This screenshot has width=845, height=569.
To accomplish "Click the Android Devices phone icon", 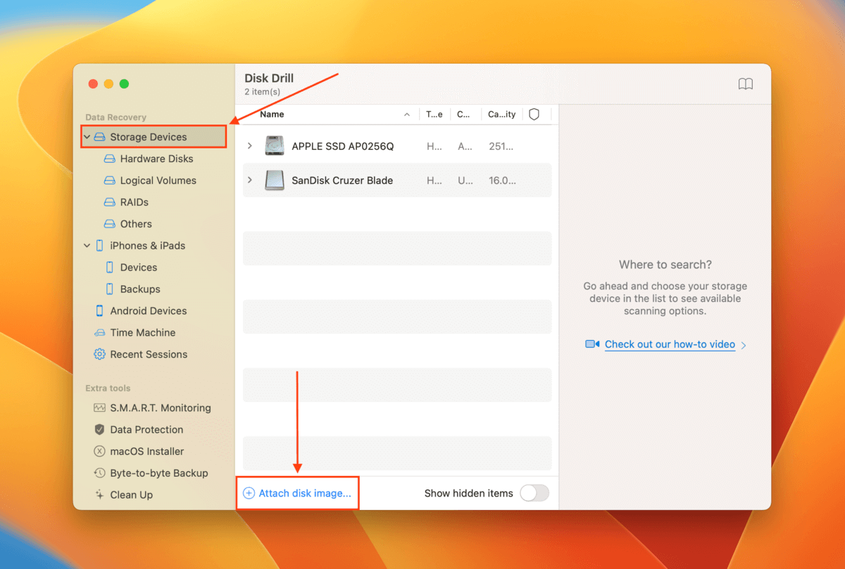I will [x=99, y=311].
